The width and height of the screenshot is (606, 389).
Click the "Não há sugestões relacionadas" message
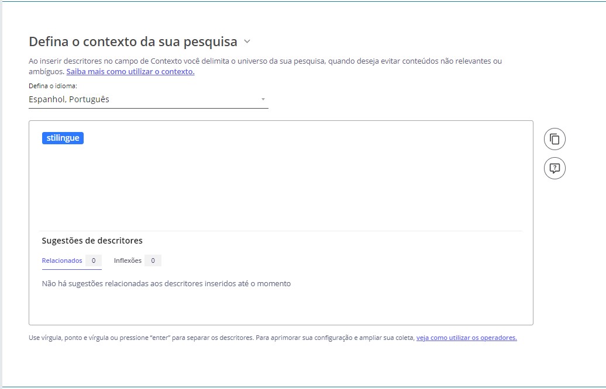166,284
